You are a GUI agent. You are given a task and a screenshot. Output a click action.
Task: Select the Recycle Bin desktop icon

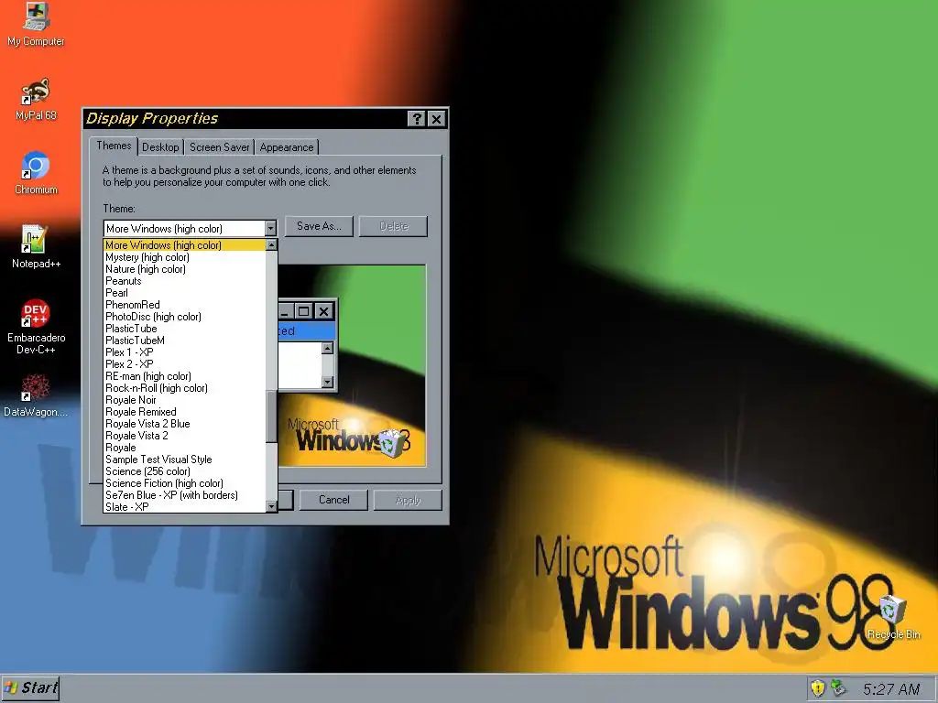pos(893,618)
